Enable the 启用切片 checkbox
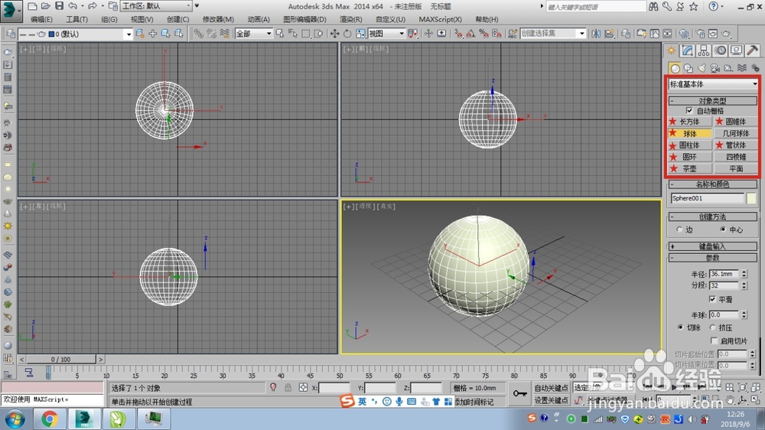765x430 pixels. coord(714,340)
